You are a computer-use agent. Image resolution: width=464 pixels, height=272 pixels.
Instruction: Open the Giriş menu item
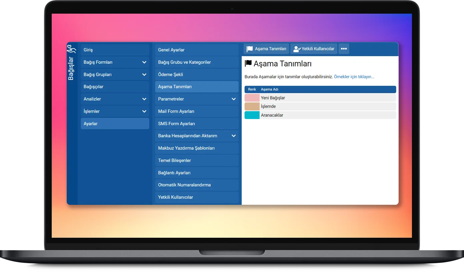coord(114,50)
